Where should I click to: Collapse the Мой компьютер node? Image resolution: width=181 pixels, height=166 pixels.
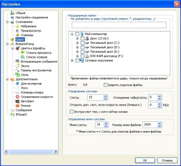tap(72, 34)
